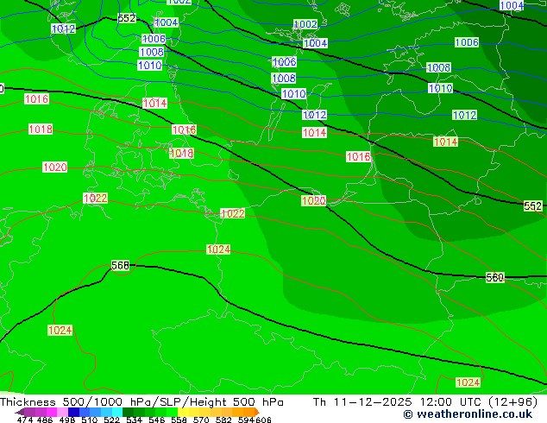Click the 568 height contour label
The height and width of the screenshot is (423, 547).
point(120,266)
